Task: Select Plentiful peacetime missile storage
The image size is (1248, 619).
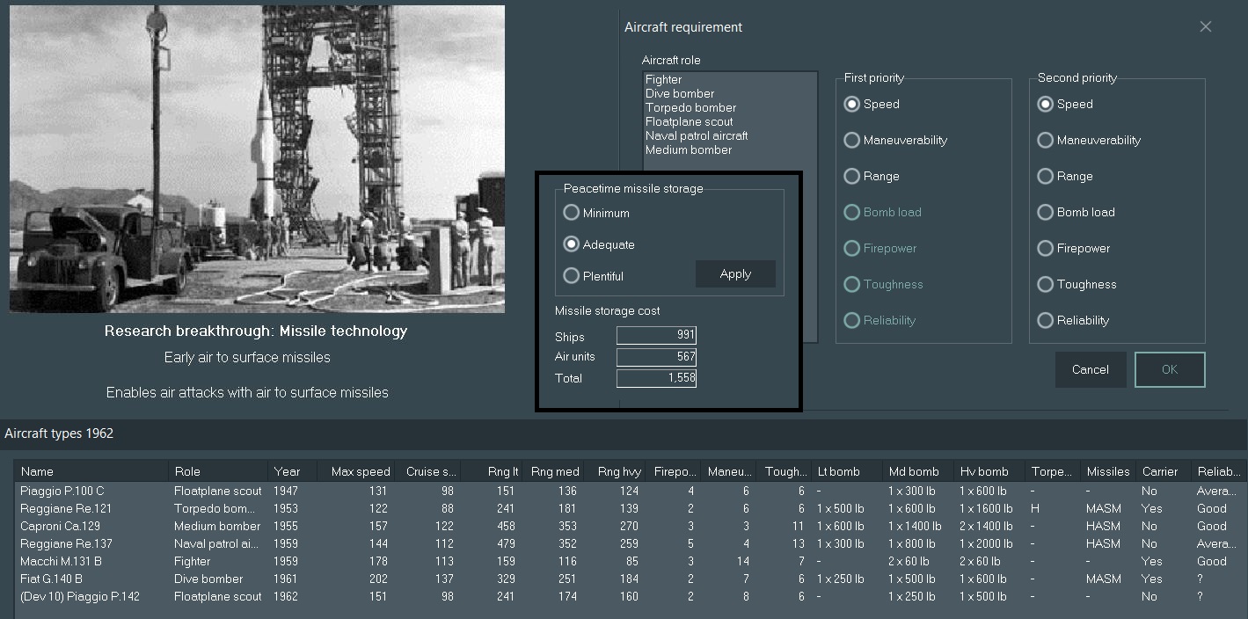Action: pyautogui.click(x=593, y=276)
